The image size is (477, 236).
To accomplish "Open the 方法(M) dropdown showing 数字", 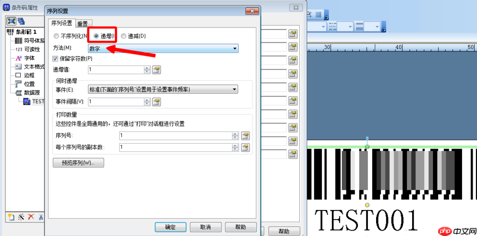I will pyautogui.click(x=163, y=49).
